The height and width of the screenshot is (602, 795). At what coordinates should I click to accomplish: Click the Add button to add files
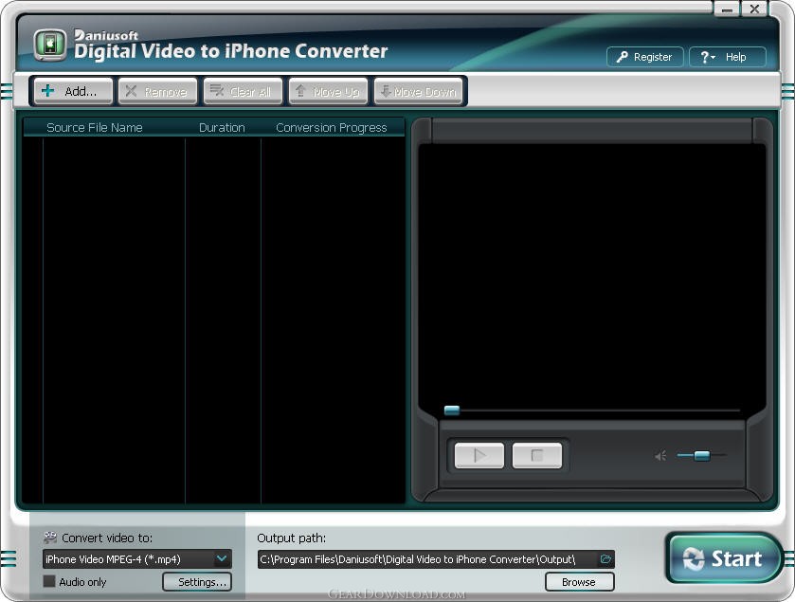point(73,91)
